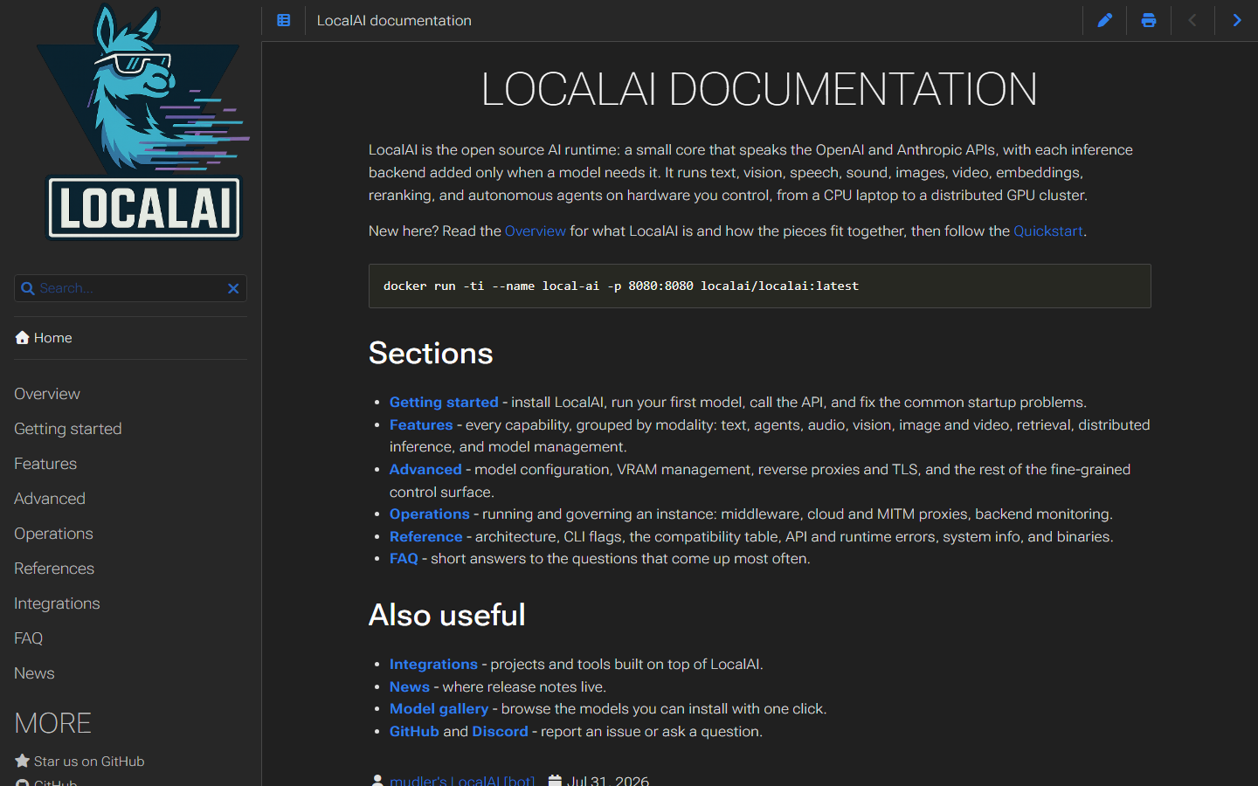Clear the search box with X
This screenshot has height=786, width=1258.
tap(233, 288)
